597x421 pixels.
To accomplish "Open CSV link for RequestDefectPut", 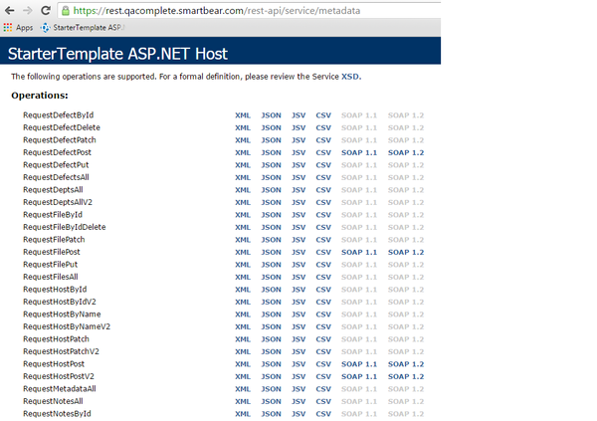I will [323, 165].
